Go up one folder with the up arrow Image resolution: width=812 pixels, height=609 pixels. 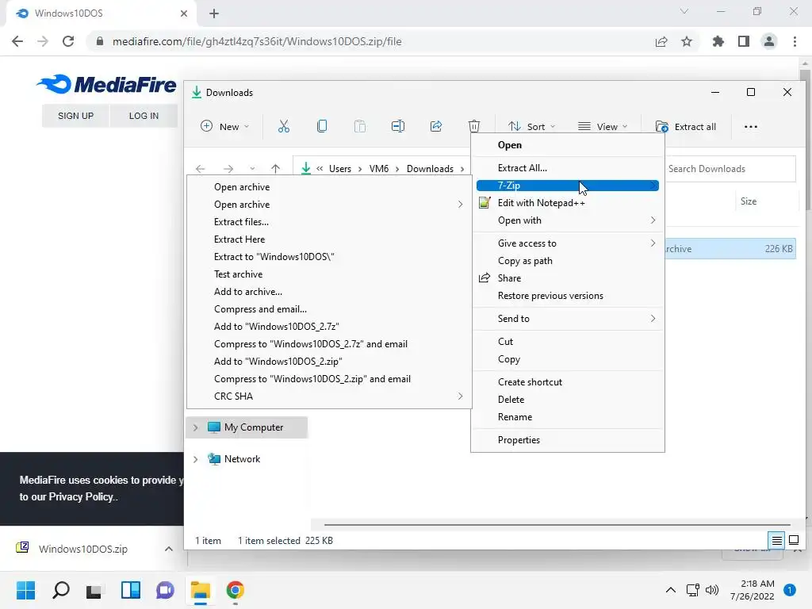[x=275, y=169]
